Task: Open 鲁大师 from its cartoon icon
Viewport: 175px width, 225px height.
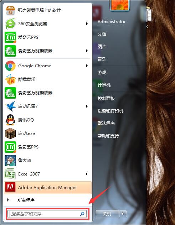Action: [x=10, y=161]
